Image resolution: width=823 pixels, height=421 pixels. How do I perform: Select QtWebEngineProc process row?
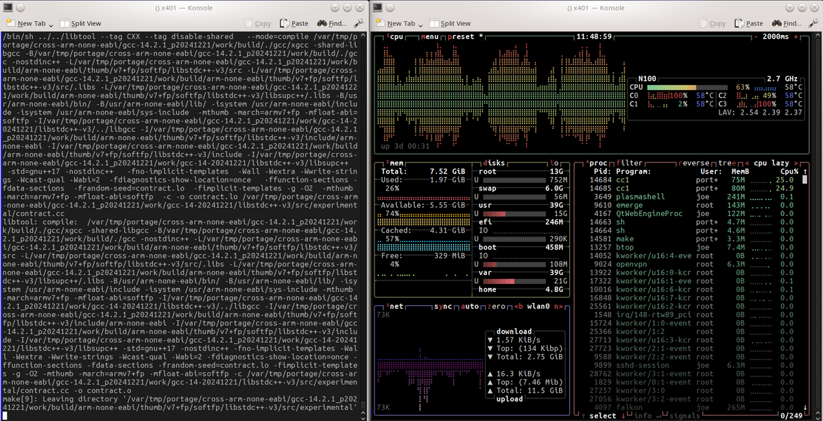[691, 213]
